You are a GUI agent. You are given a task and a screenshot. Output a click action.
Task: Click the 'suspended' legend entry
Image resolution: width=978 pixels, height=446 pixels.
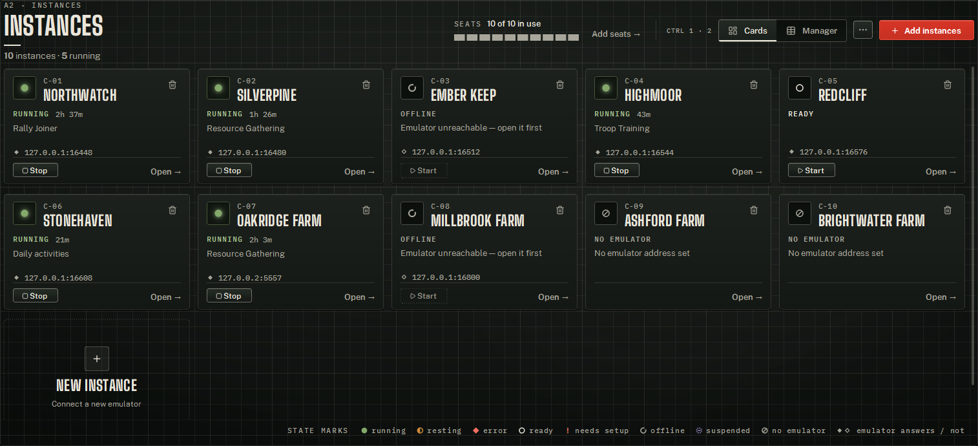pyautogui.click(x=723, y=430)
